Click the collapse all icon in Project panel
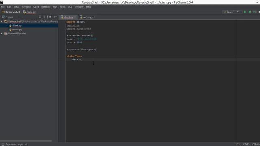This screenshot has height=146, width=260. click(44, 17)
